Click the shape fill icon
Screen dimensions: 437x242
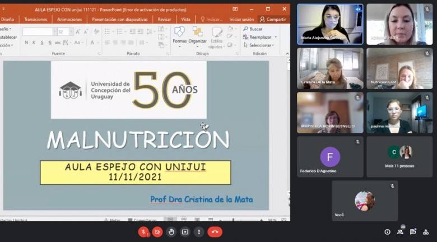coord(231,29)
